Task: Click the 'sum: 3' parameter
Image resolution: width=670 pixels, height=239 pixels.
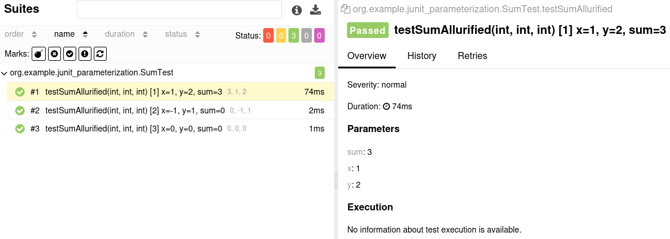Action: coord(359,152)
